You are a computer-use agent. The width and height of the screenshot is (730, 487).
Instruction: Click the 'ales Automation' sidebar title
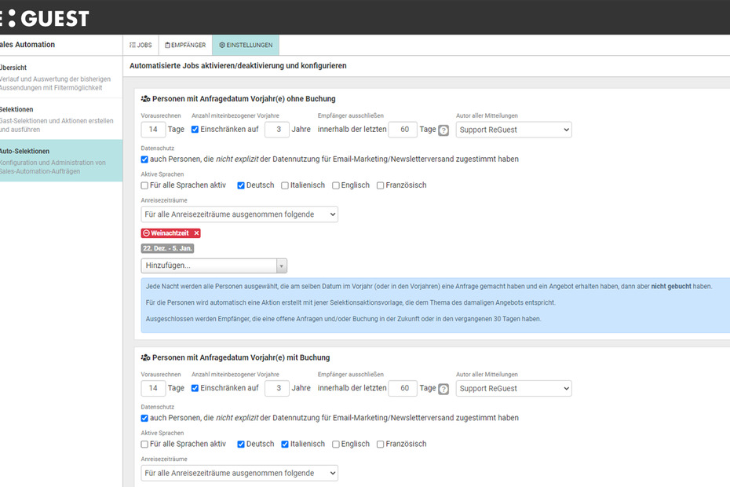click(x=27, y=45)
